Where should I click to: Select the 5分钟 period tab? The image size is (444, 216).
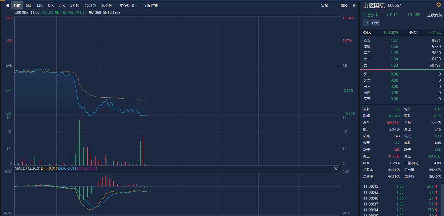[x=75, y=5]
